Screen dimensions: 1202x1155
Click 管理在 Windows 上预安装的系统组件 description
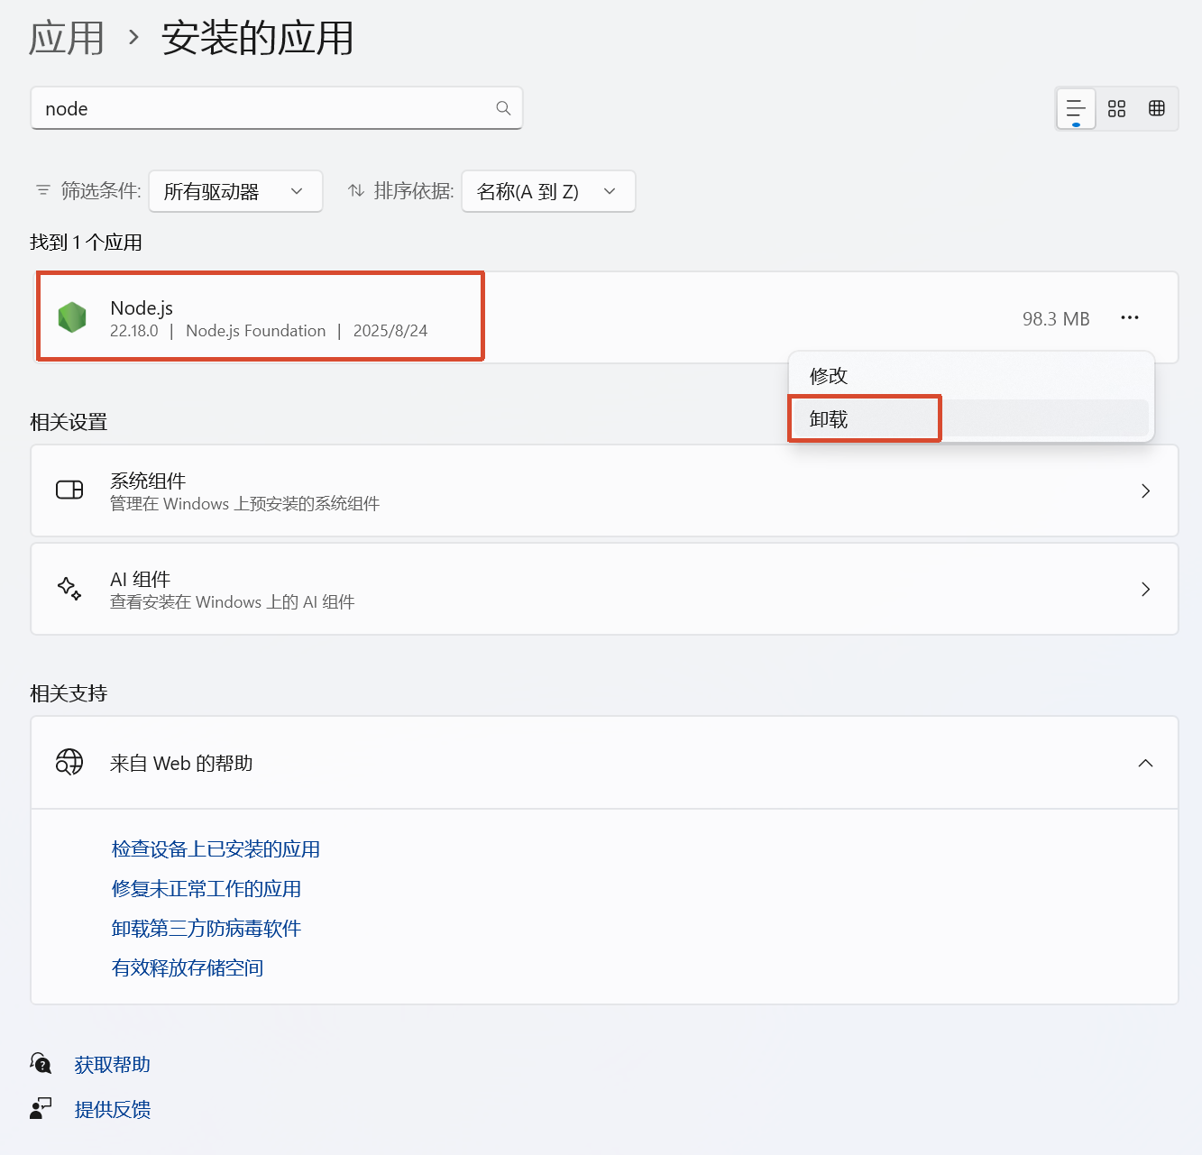tap(244, 503)
